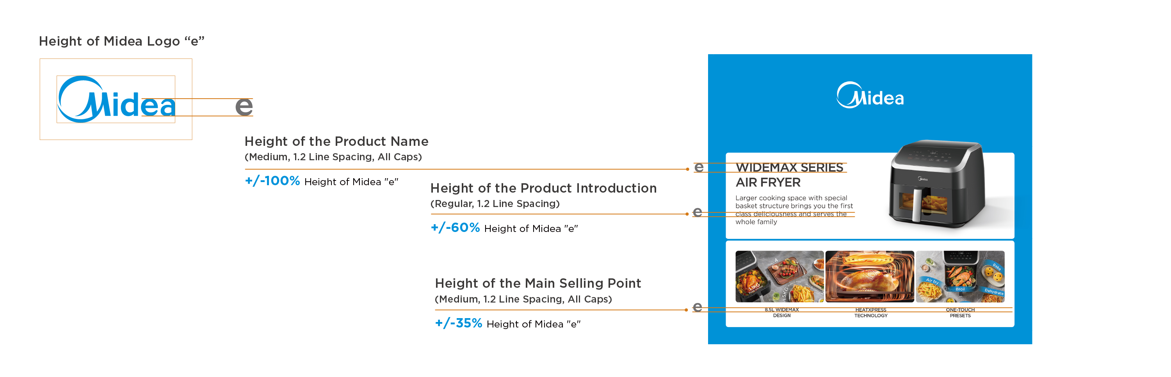Click the HEATXPRESS TECHNOLOGY caption
Image resolution: width=1171 pixels, height=377 pixels.
[x=870, y=313]
